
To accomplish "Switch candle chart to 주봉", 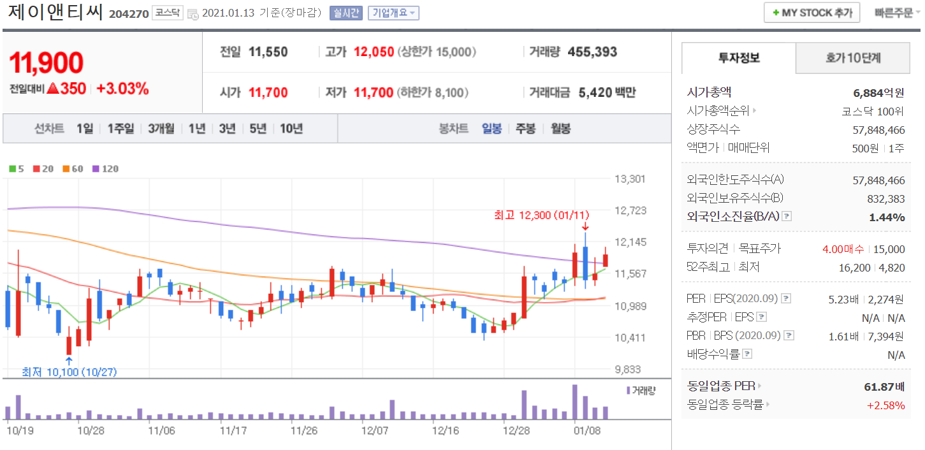I will (525, 129).
